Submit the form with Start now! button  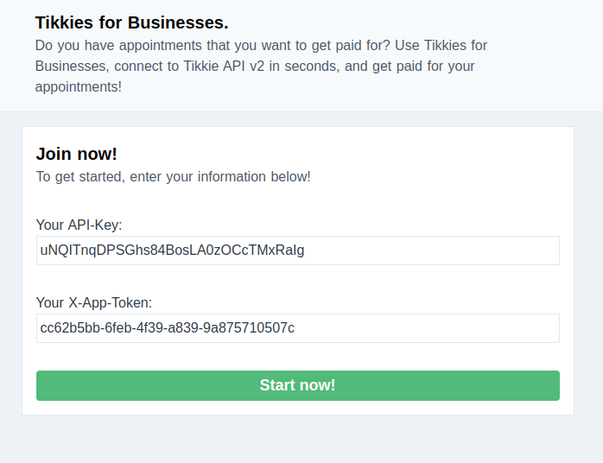[x=298, y=385]
